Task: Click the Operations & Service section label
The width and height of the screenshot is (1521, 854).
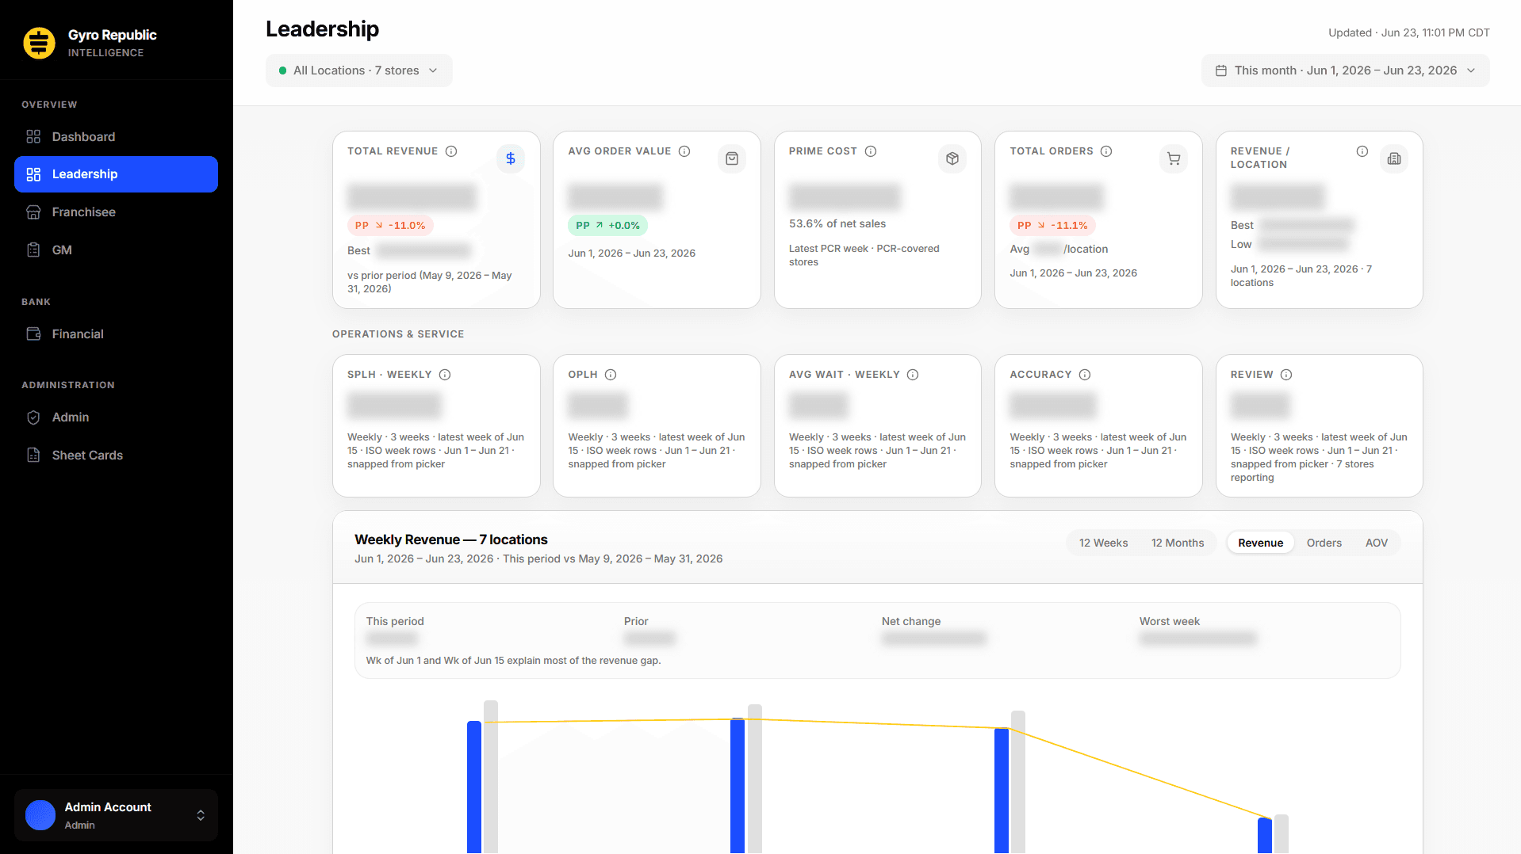Action: 398,334
